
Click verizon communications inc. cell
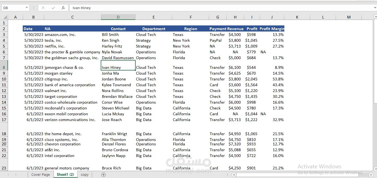pos(72,120)
